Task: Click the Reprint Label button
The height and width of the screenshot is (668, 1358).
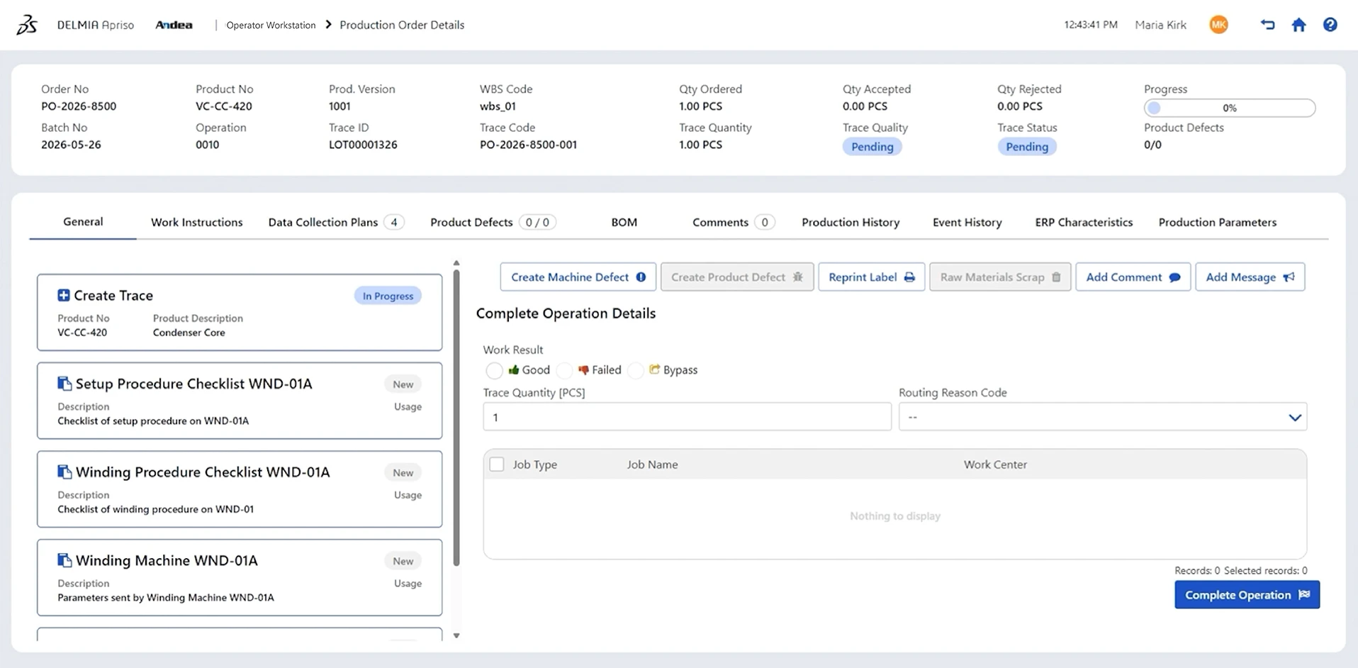Action: point(871,277)
